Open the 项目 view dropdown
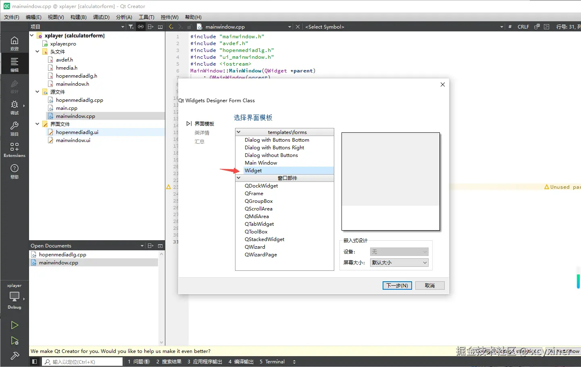This screenshot has width=581, height=367. [123, 27]
